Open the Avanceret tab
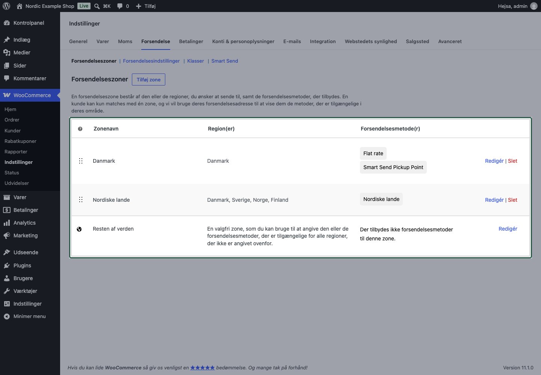Image resolution: width=541 pixels, height=375 pixels. tap(450, 41)
